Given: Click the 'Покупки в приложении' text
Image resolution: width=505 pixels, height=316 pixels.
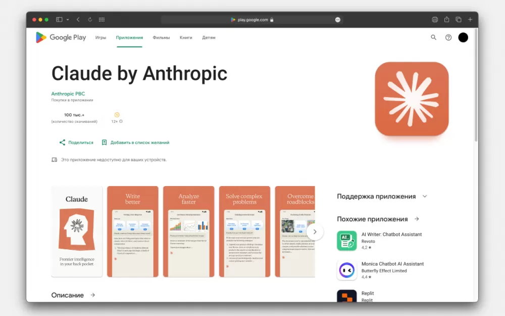Looking at the screenshot, I should coord(72,100).
